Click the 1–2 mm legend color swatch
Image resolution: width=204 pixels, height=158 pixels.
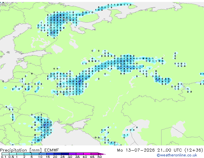20,154
